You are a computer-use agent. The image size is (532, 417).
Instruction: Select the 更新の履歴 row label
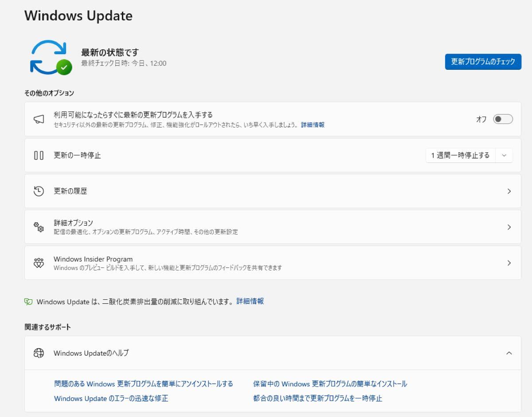click(x=70, y=191)
